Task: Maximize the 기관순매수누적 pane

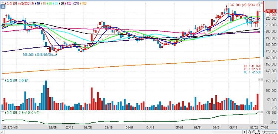Action: [262, 112]
